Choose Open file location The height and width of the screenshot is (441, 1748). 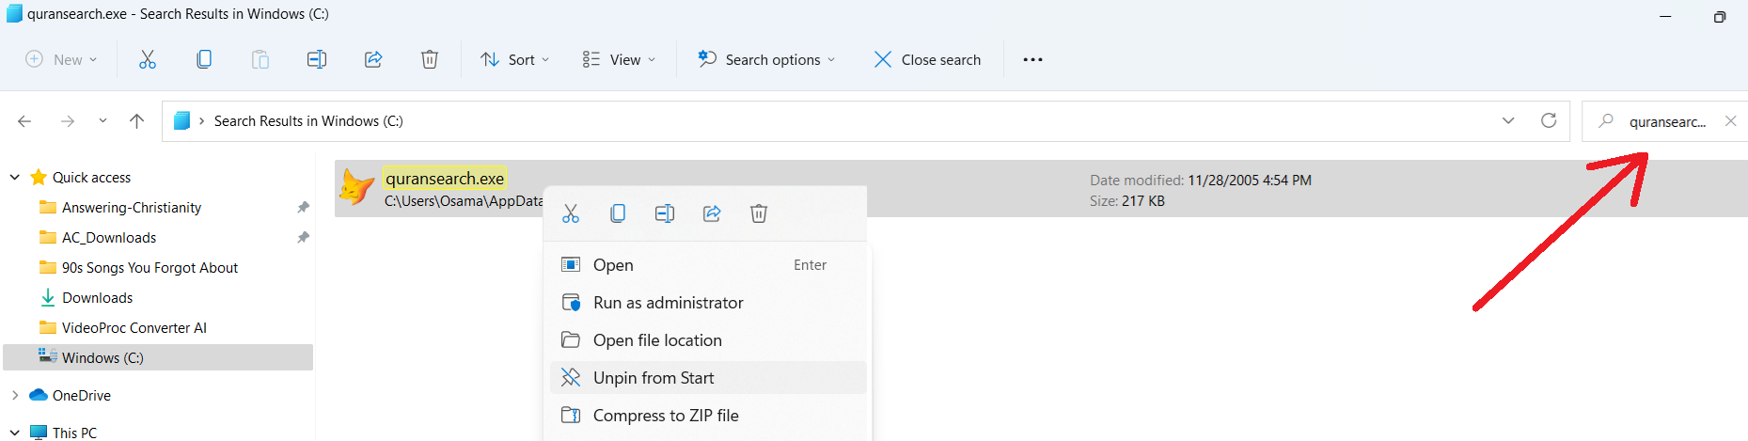point(707,340)
